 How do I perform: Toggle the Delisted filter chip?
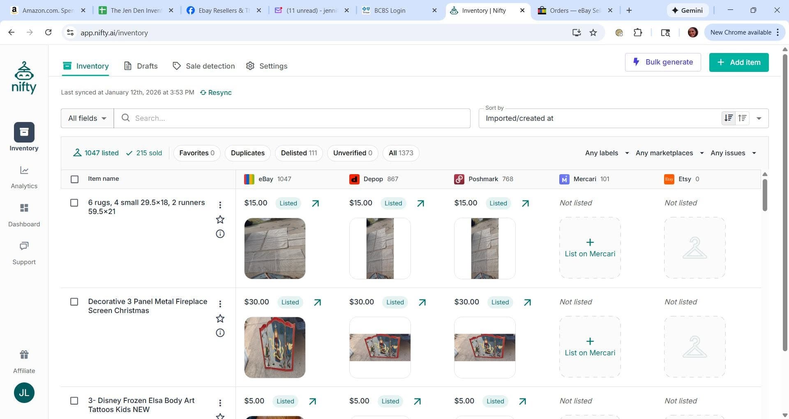pos(299,153)
